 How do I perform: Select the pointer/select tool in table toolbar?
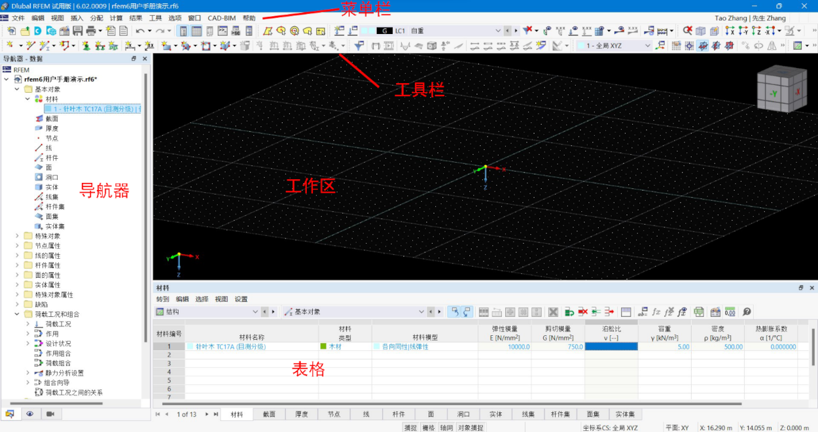(x=453, y=312)
